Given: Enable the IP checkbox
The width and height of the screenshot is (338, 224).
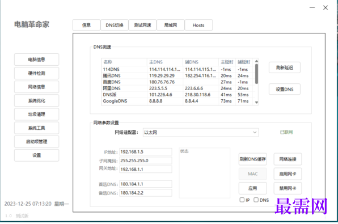Looking at the screenshot, I should 242,200.
